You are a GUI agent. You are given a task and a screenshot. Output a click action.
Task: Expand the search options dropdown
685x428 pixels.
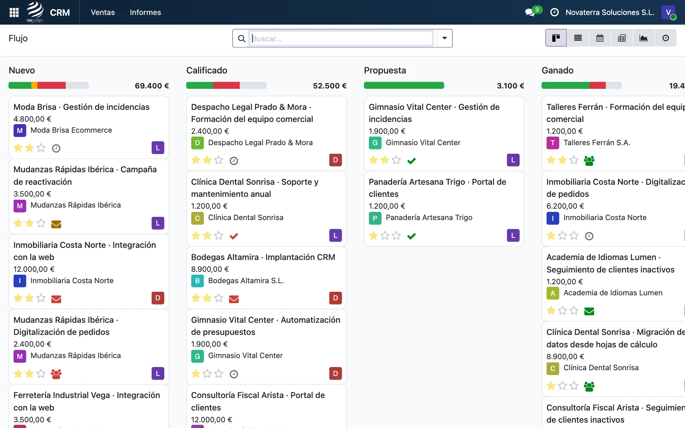tap(445, 38)
